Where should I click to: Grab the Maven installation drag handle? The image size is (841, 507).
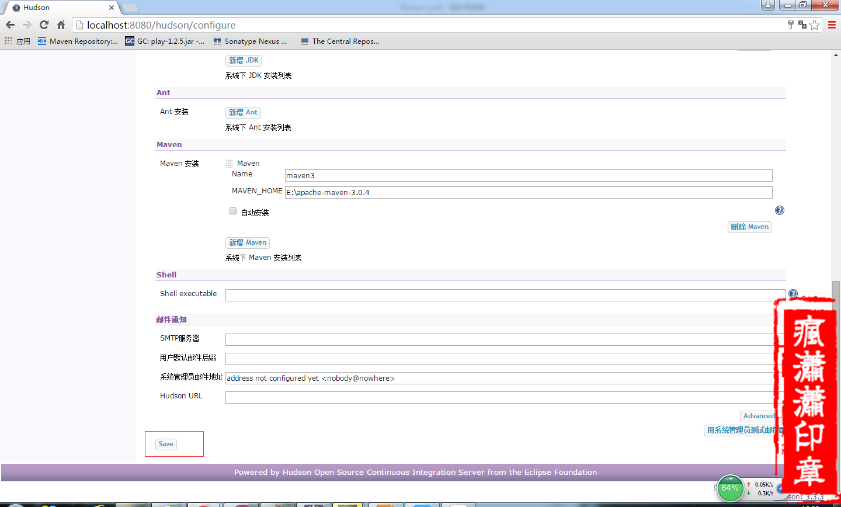[x=230, y=164]
